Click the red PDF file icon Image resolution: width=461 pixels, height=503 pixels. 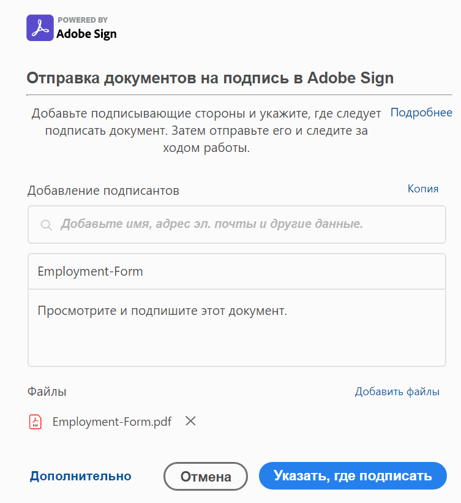pos(36,422)
